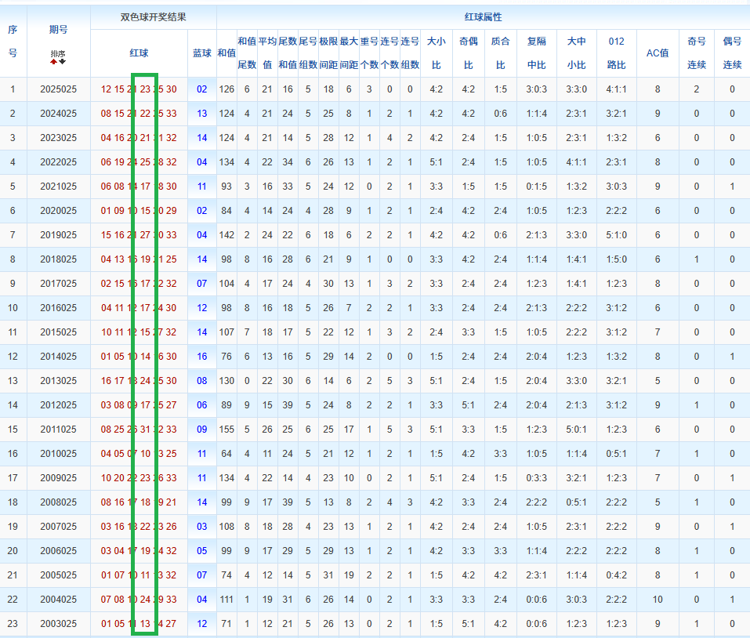Click the 连号组数 column header

click(x=410, y=53)
